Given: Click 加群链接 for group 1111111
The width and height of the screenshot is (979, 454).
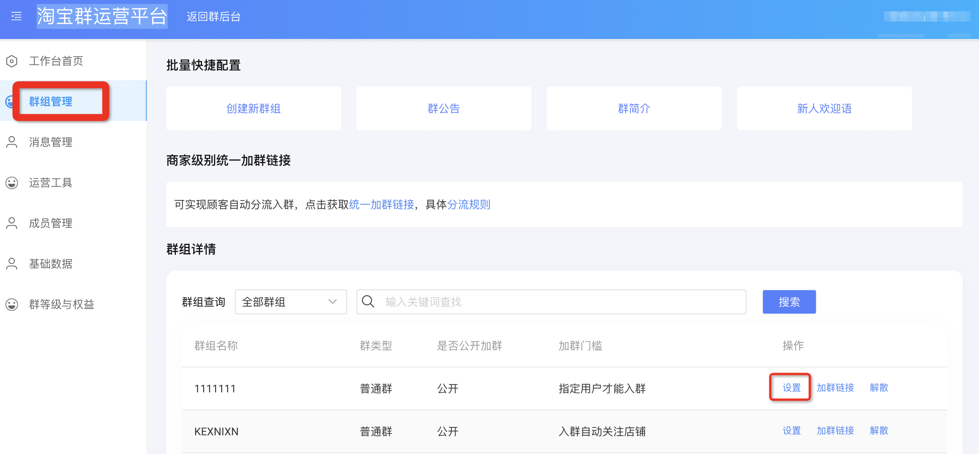Looking at the screenshot, I should (835, 388).
